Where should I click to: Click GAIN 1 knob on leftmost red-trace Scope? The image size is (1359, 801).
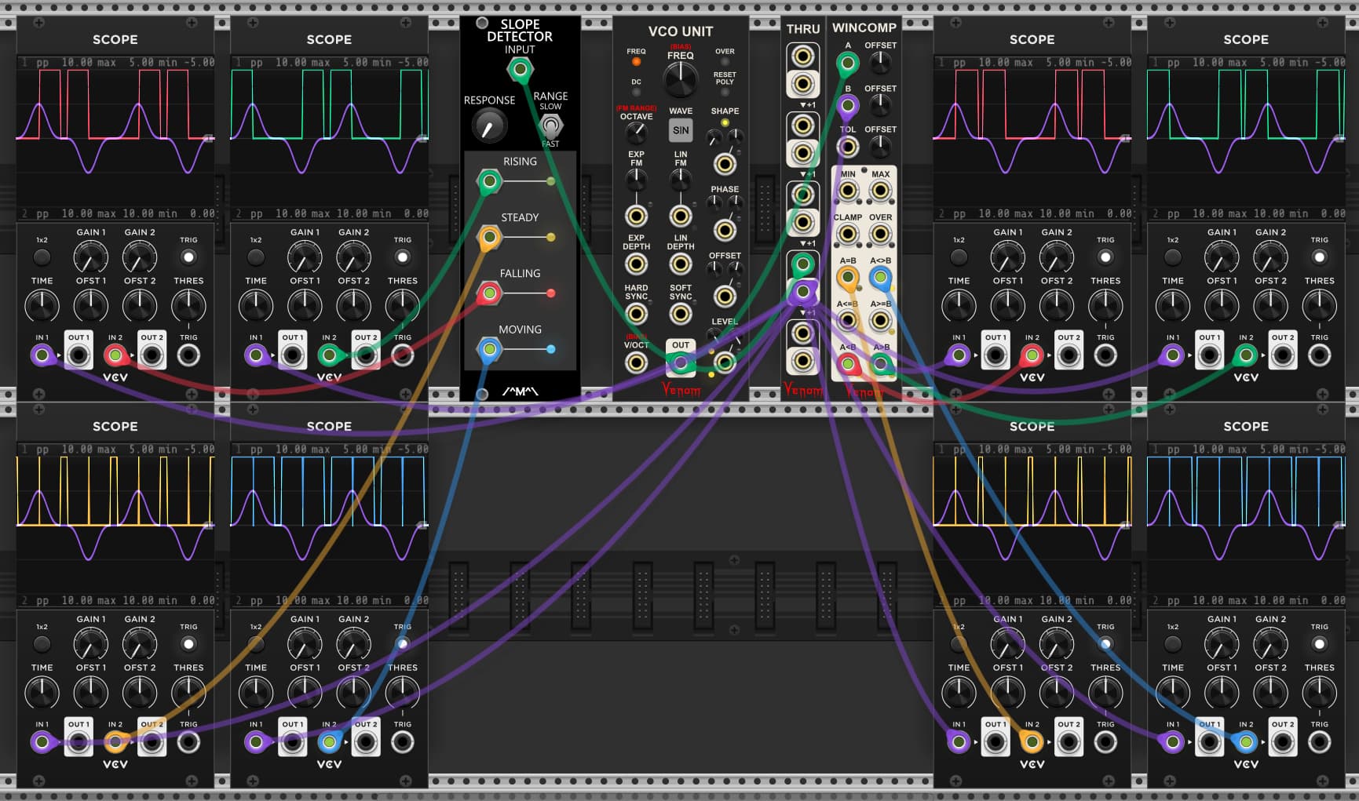click(x=90, y=257)
